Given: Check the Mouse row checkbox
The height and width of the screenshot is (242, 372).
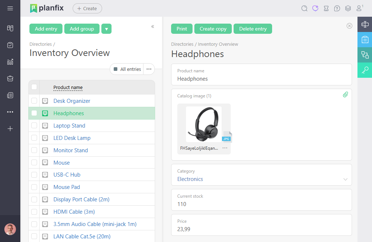Looking at the screenshot, I should pyautogui.click(x=34, y=162).
